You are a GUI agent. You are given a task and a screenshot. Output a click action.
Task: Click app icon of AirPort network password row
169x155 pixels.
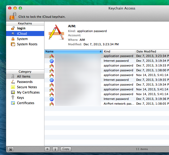[52, 104]
